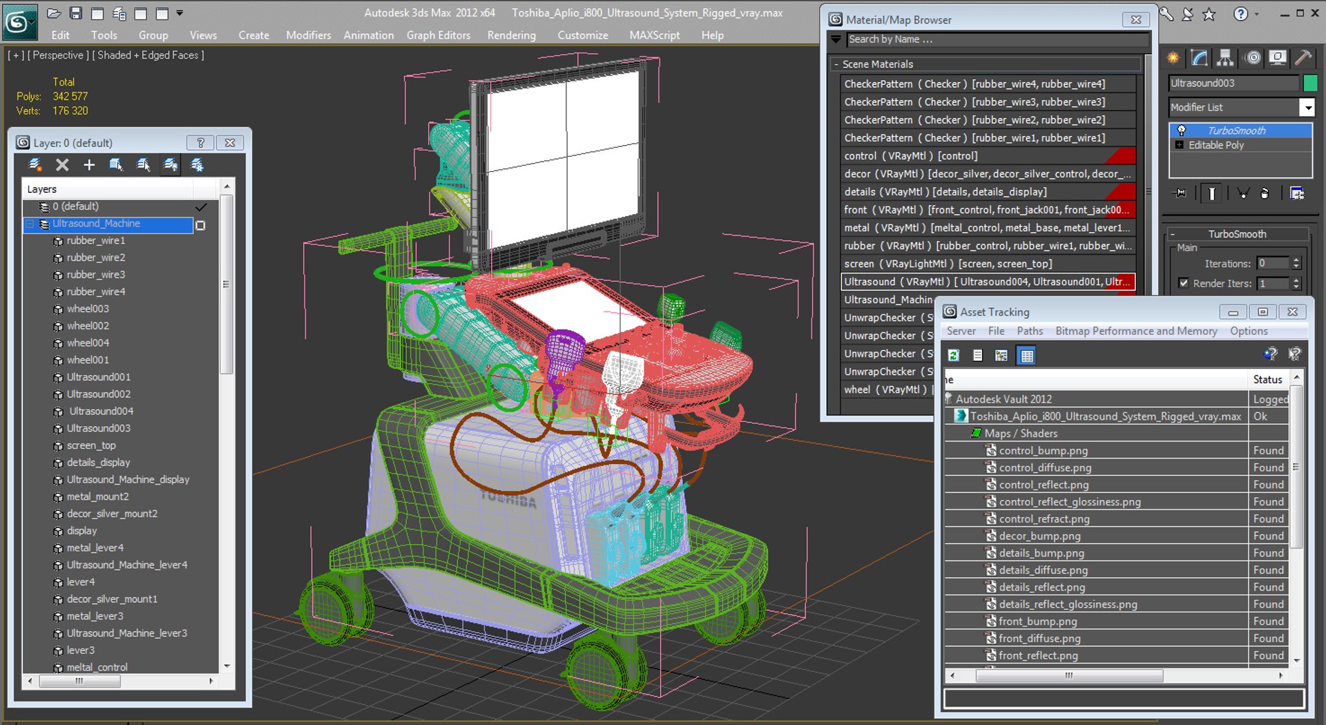Toggle Show end result in modifier stack
The width and height of the screenshot is (1326, 725).
[1212, 193]
